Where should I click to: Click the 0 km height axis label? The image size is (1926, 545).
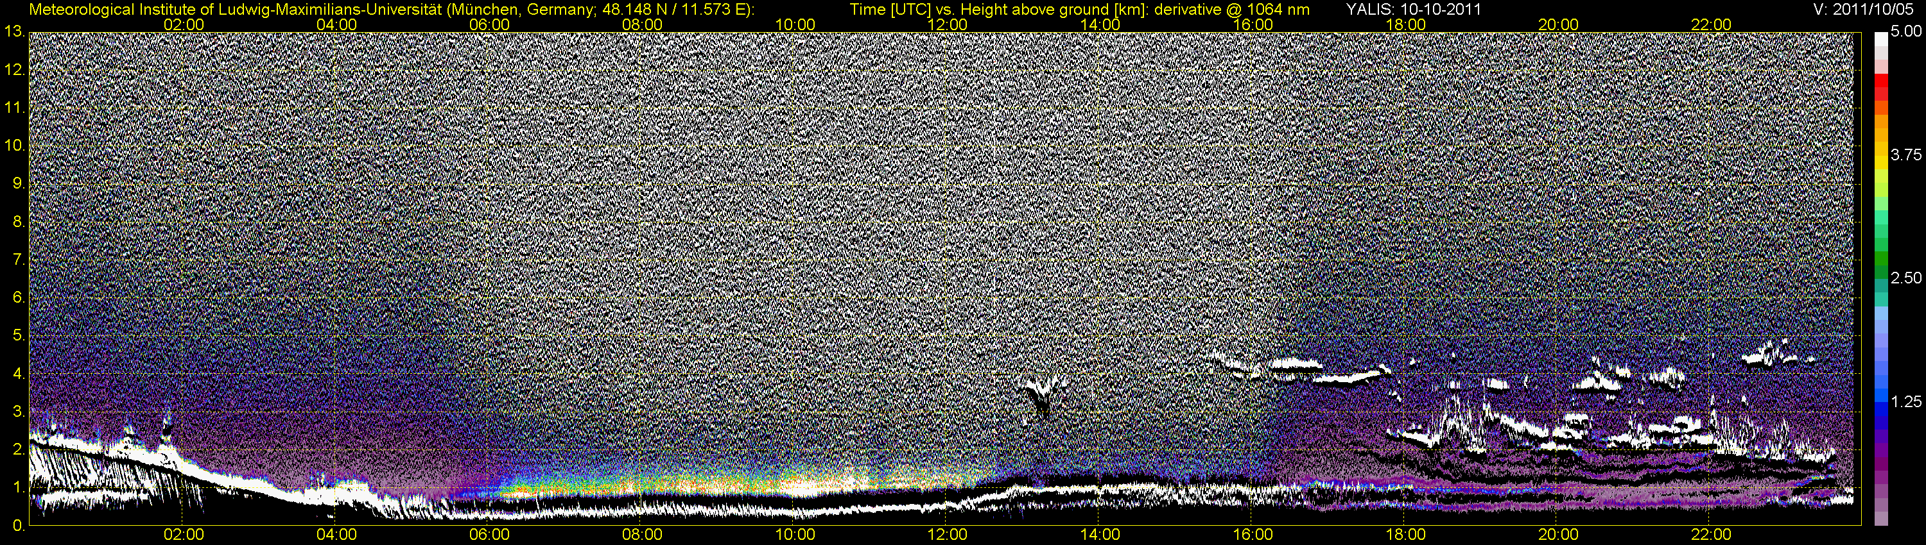19,526
